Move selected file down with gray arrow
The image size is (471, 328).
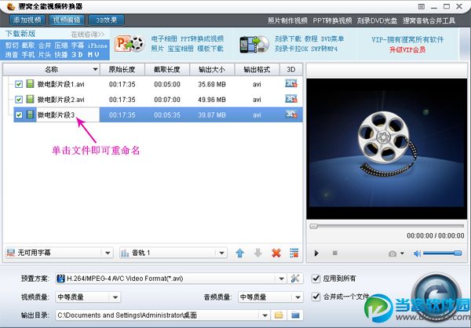tap(257, 253)
